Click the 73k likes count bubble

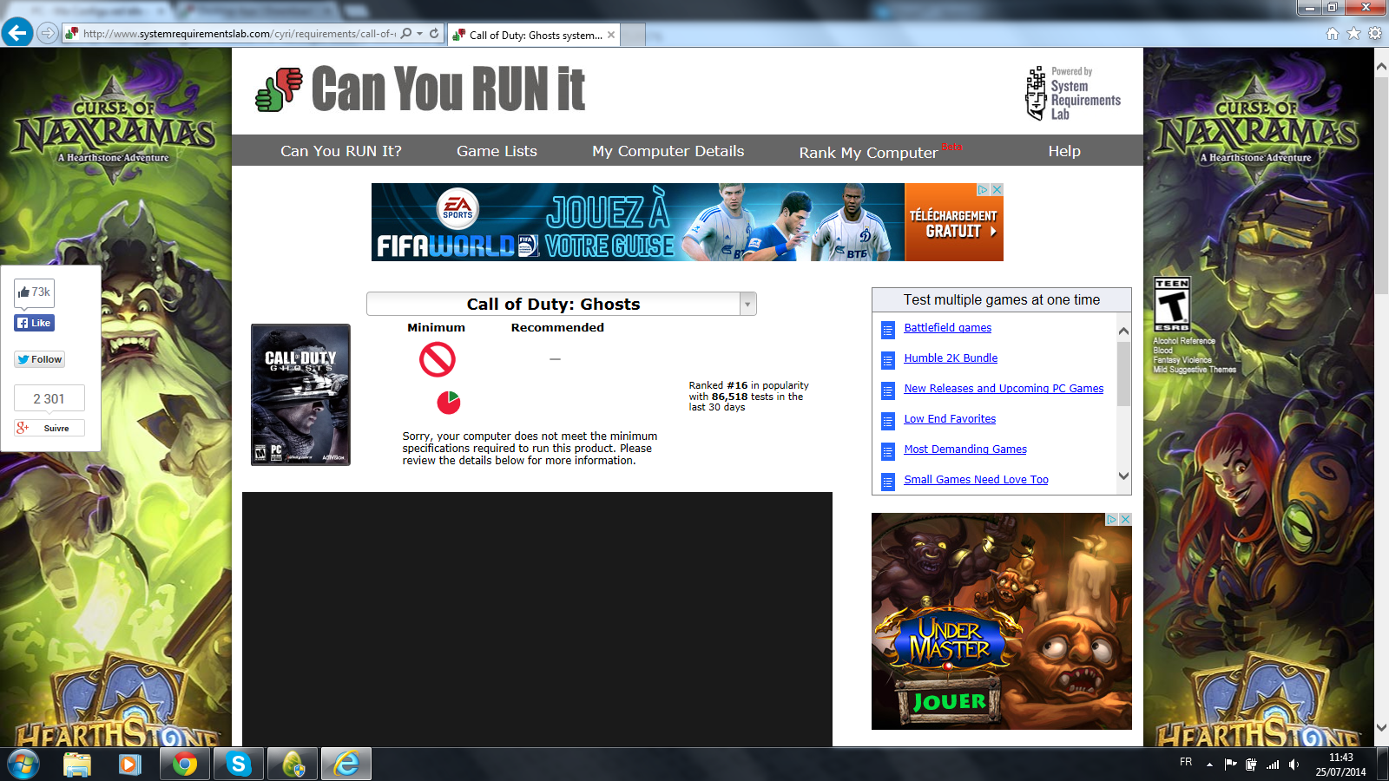[x=35, y=292]
